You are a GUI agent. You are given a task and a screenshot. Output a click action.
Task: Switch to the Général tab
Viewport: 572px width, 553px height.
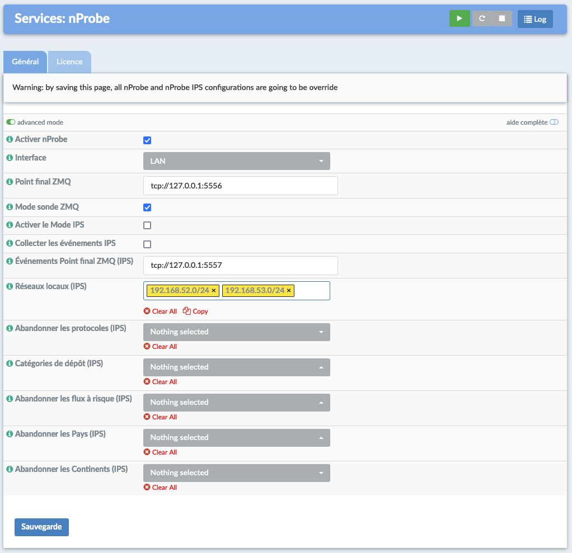25,62
